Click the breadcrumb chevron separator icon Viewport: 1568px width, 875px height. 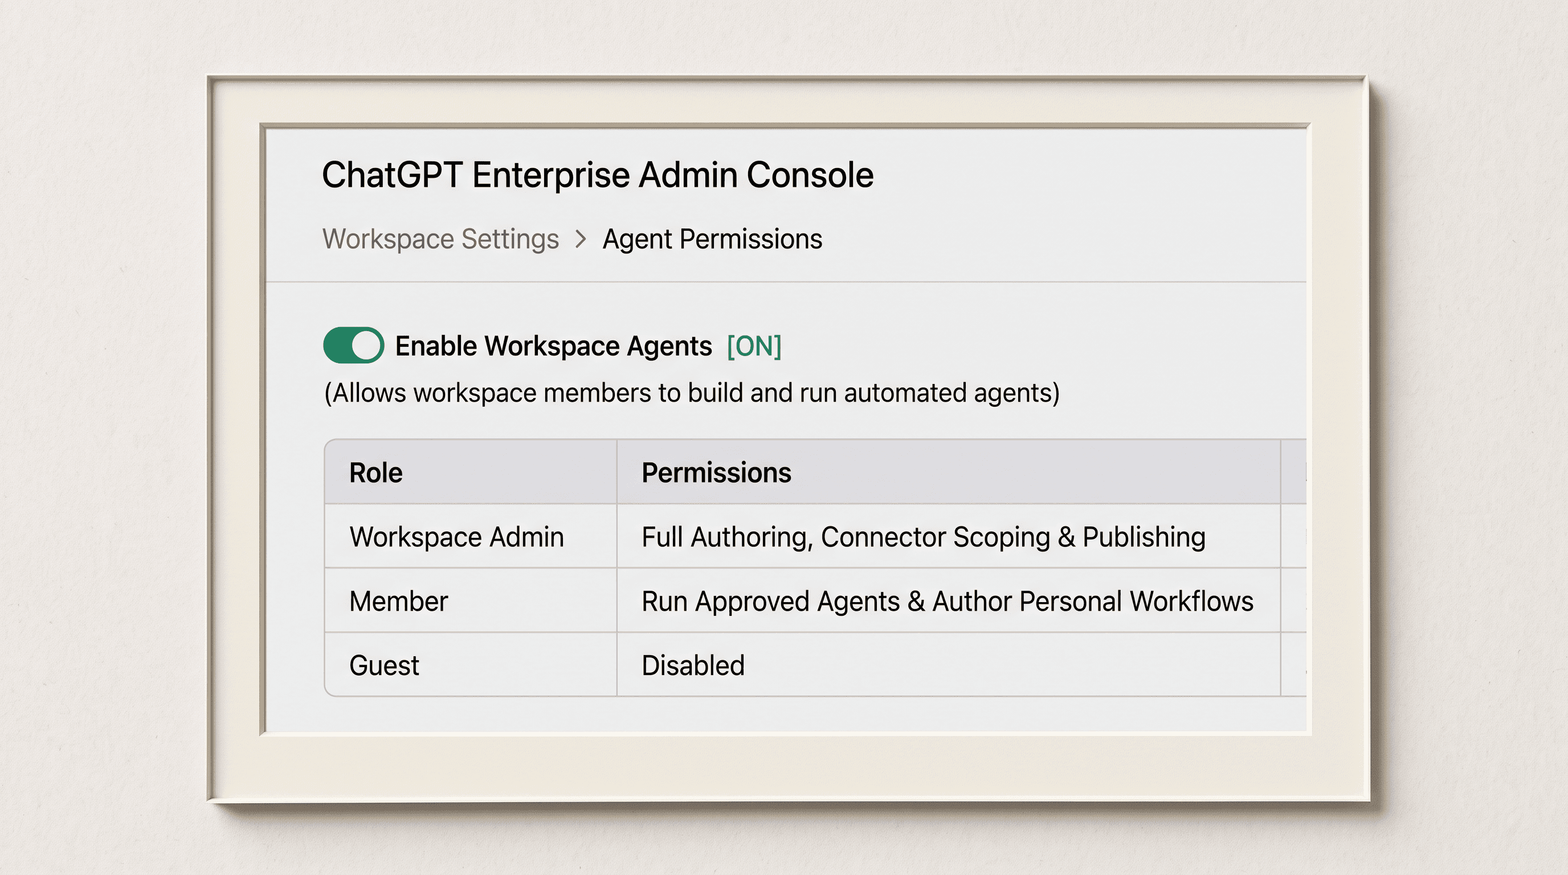[x=581, y=239]
